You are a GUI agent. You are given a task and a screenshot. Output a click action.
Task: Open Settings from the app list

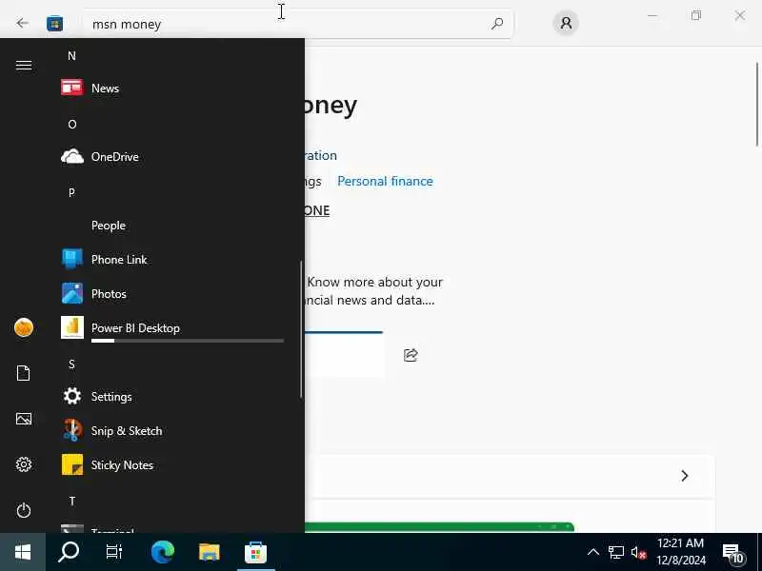tap(172, 397)
